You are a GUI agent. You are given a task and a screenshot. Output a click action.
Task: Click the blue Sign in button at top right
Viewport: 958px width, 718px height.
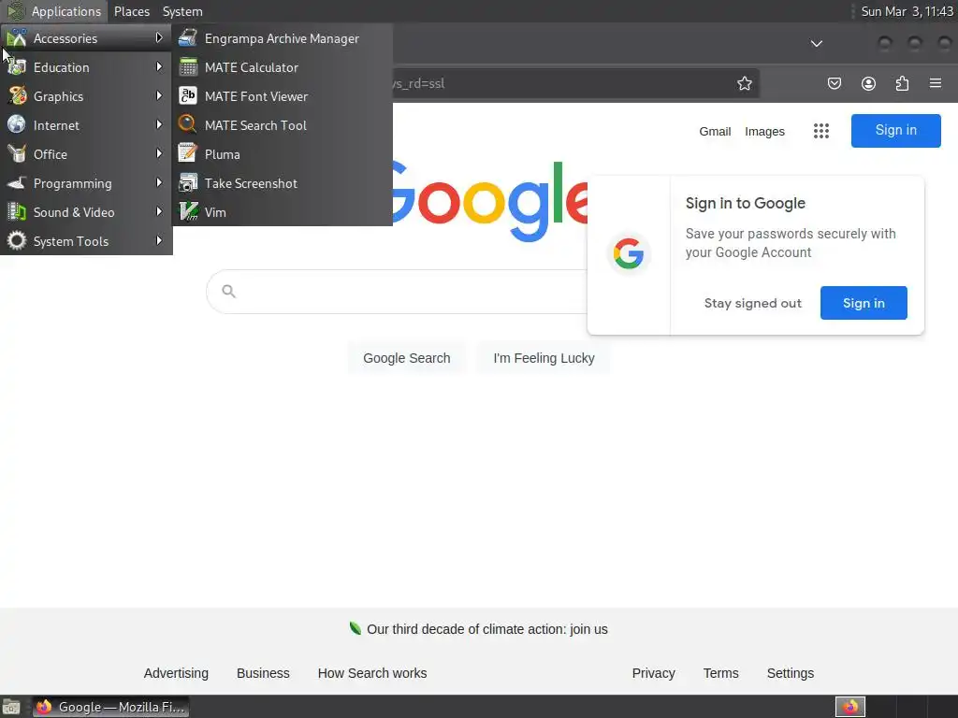click(x=895, y=131)
